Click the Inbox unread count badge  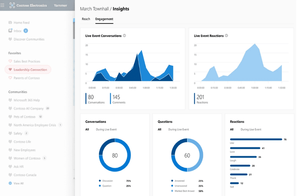coord(25,31)
